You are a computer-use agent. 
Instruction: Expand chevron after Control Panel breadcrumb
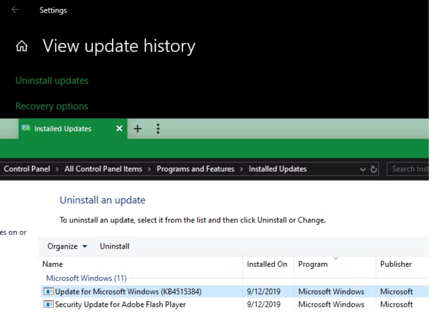coord(57,169)
